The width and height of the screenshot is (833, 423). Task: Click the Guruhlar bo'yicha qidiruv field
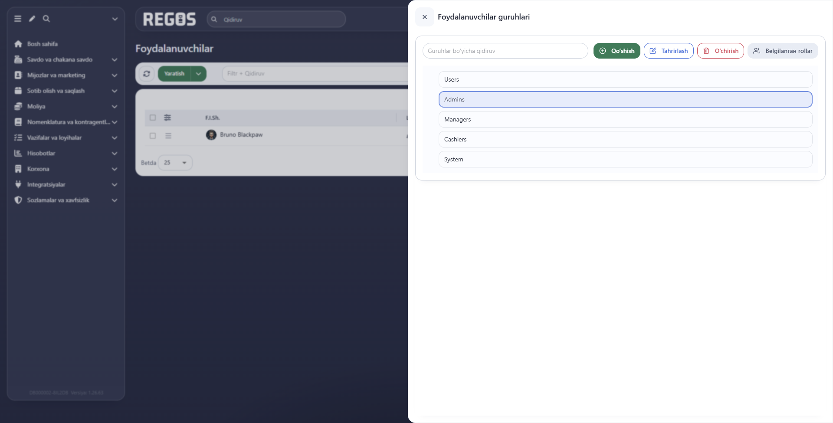(x=505, y=51)
